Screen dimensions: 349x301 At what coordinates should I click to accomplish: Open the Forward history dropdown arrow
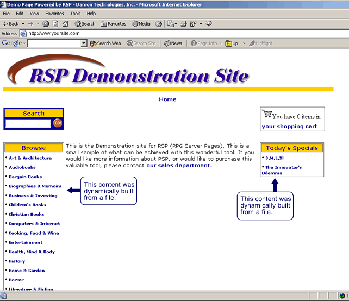(x=38, y=24)
